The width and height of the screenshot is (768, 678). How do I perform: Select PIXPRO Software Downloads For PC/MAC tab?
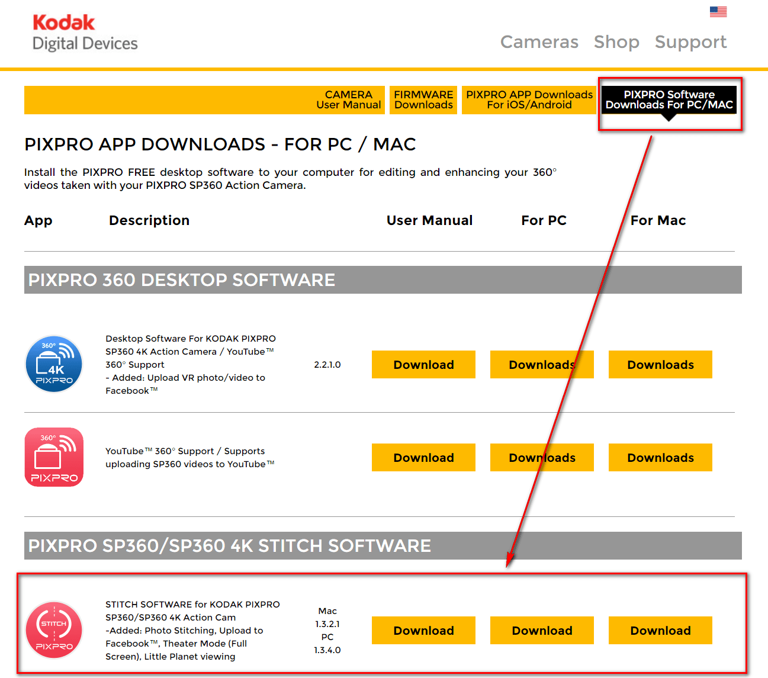(669, 99)
